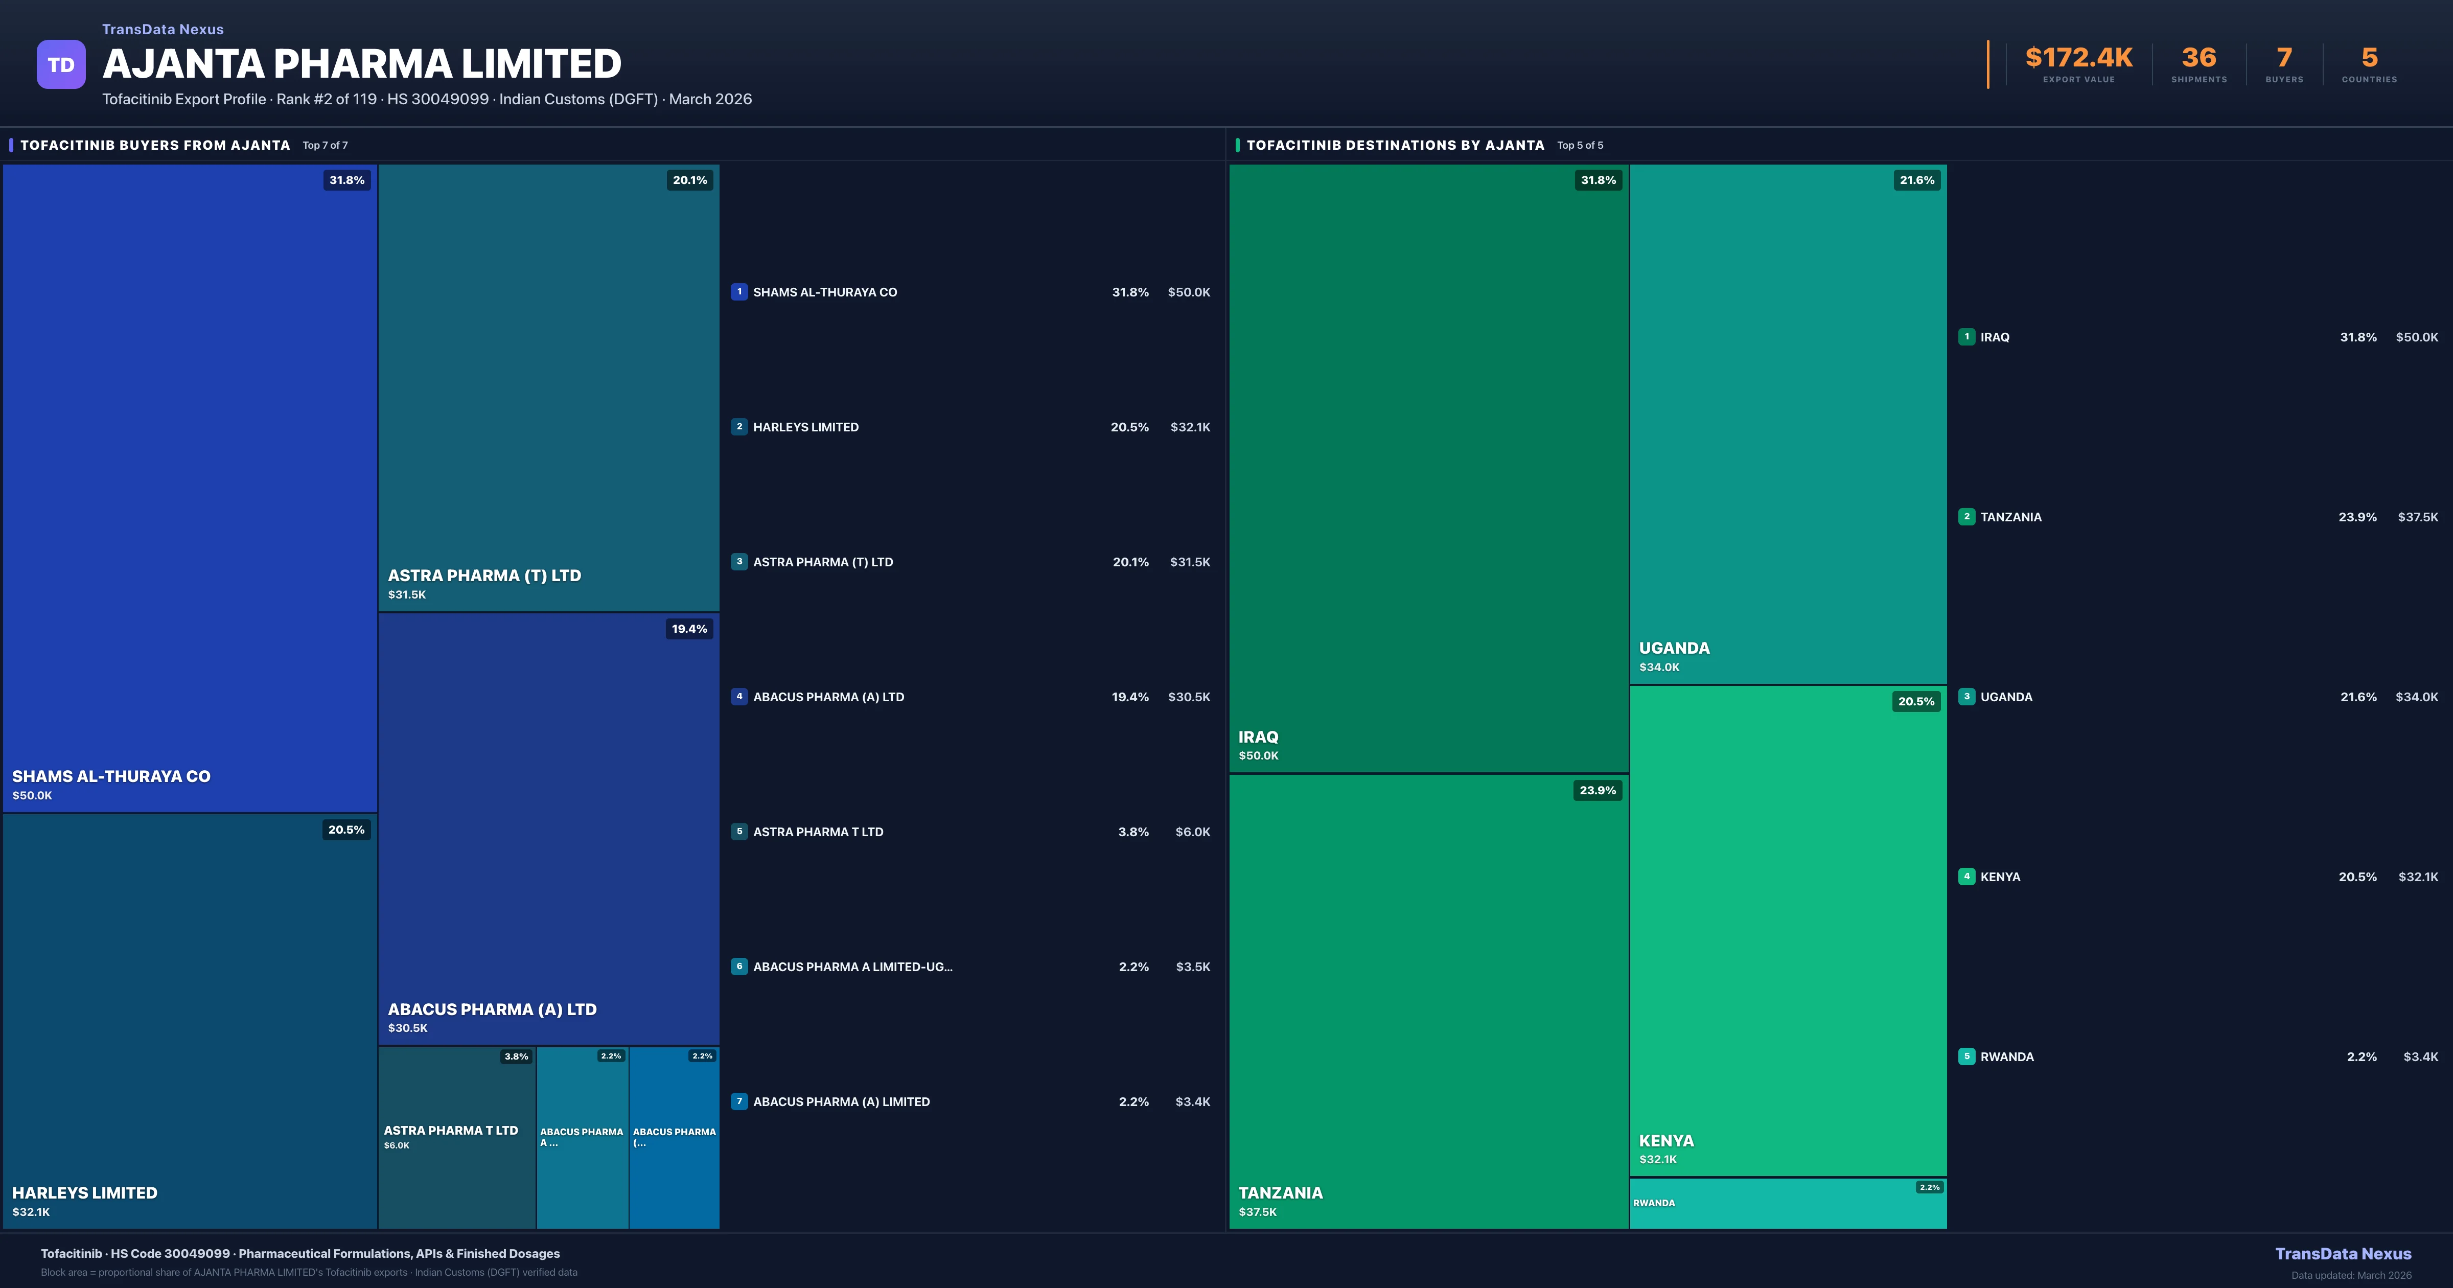Click the Tofacitinib Buyers From Ajanta heading
Screen dimensions: 2453x1288
tap(155, 145)
